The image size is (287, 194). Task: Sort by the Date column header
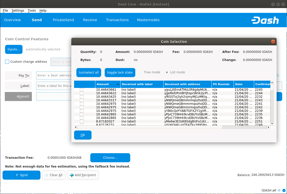[244, 84]
